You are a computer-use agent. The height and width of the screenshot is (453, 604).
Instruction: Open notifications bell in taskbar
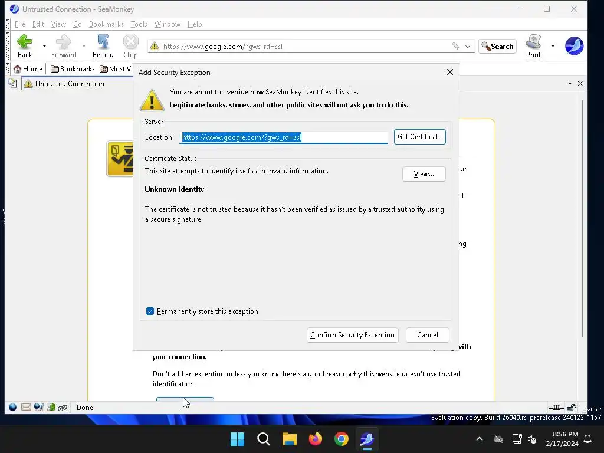588,439
